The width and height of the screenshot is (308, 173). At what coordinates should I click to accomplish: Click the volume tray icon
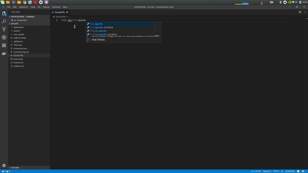pos(296,2)
